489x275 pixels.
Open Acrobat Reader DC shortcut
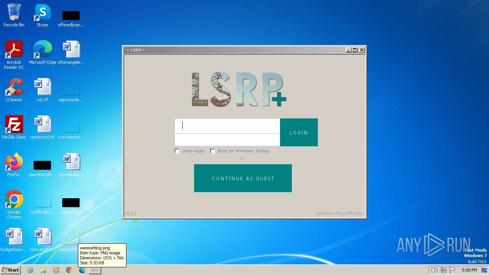[x=14, y=55]
